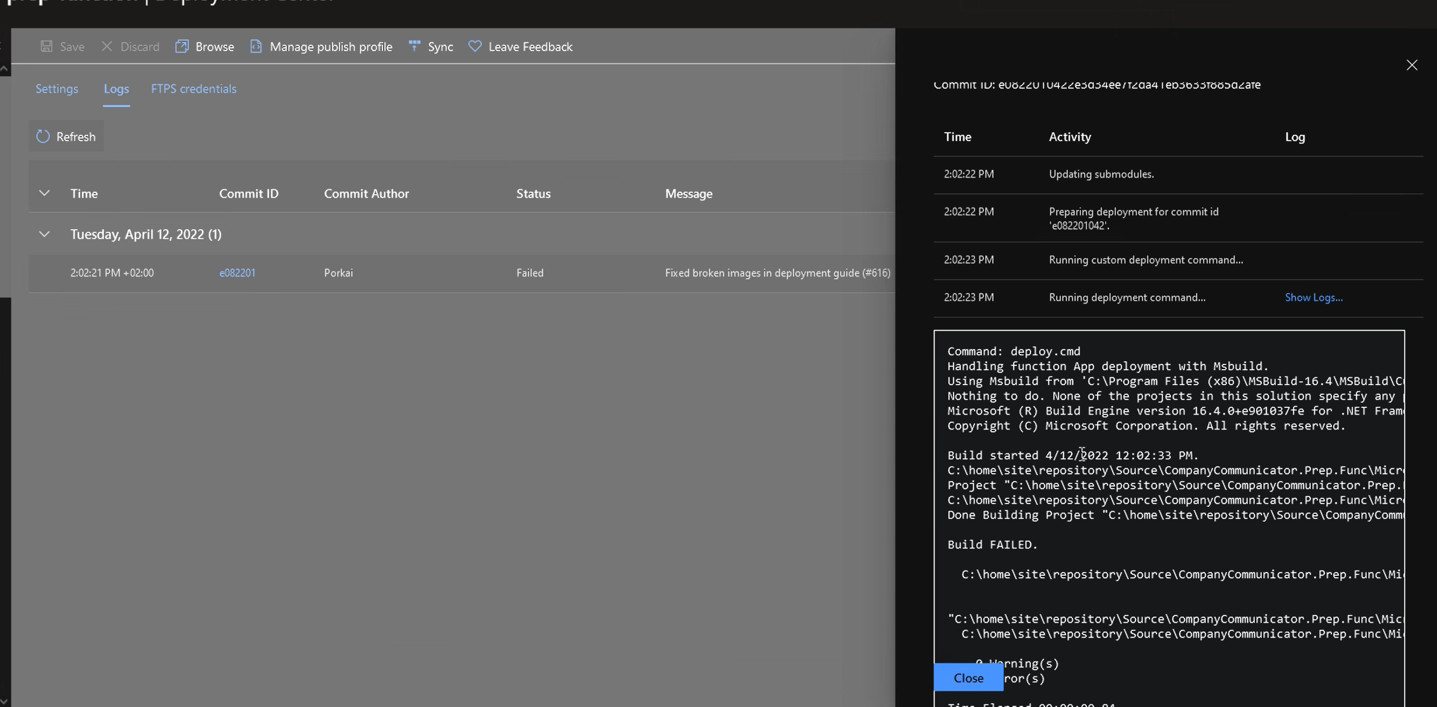
Task: Collapse the Tuesday, April 12, 2022 group
Action: click(x=44, y=234)
